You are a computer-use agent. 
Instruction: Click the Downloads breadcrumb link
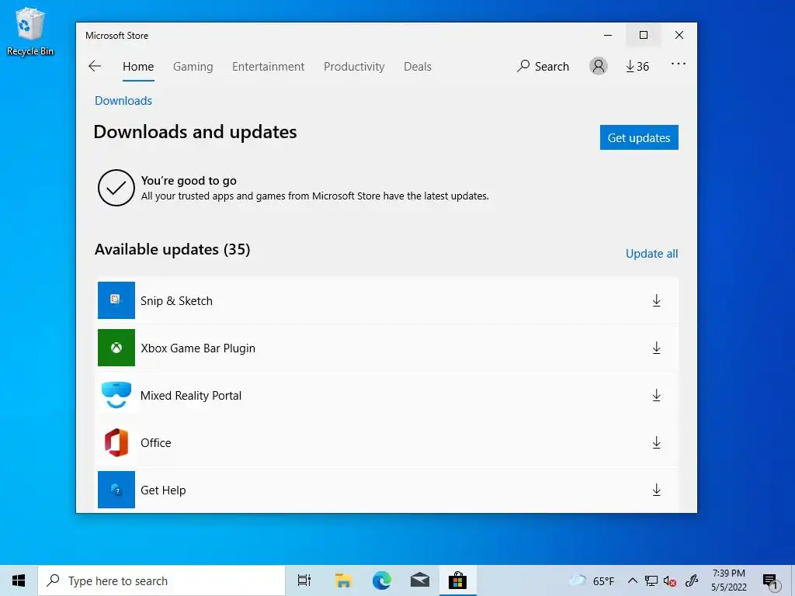pos(123,100)
